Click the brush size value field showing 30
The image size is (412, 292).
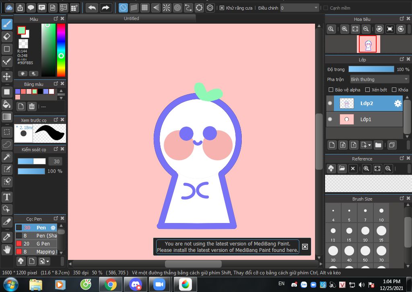pos(56,161)
